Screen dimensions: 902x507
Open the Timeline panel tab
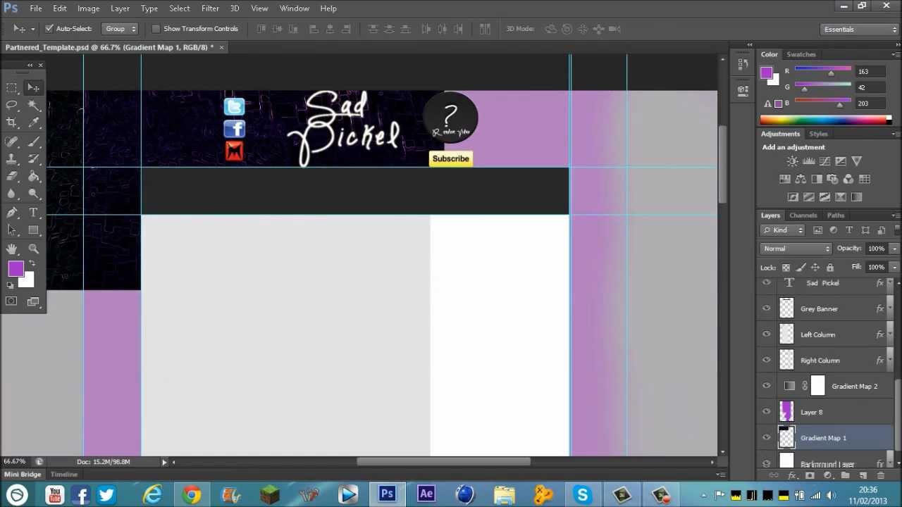[x=63, y=475]
